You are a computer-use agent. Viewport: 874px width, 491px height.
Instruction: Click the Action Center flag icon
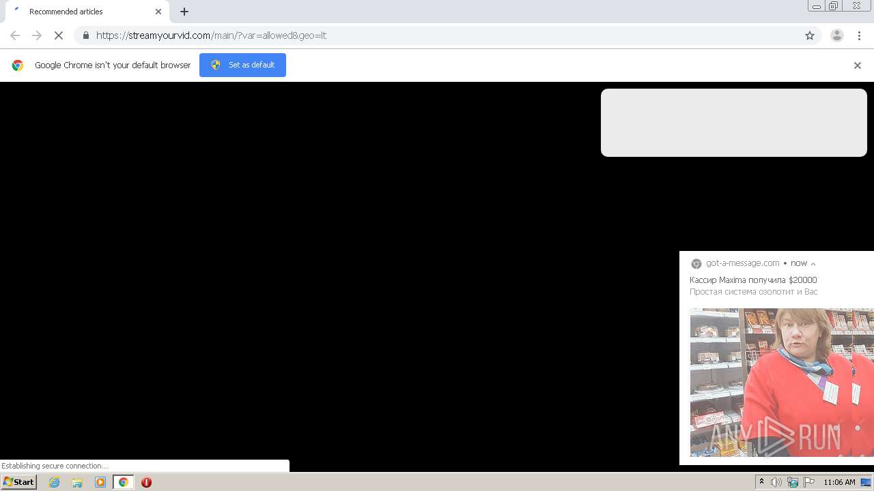809,482
